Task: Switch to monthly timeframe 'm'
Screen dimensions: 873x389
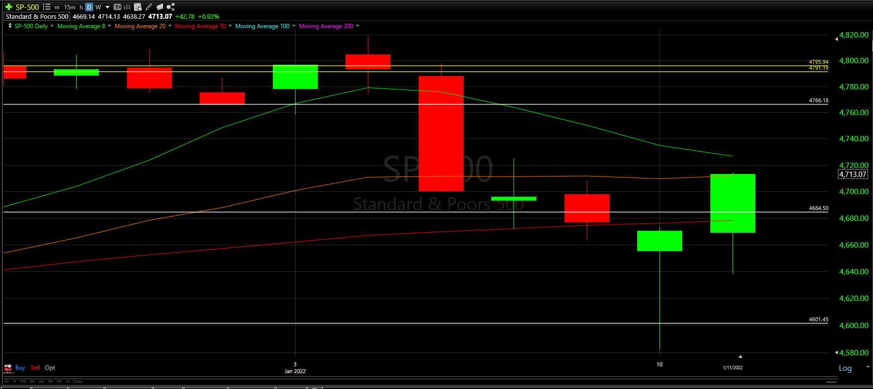Action: (x=57, y=7)
